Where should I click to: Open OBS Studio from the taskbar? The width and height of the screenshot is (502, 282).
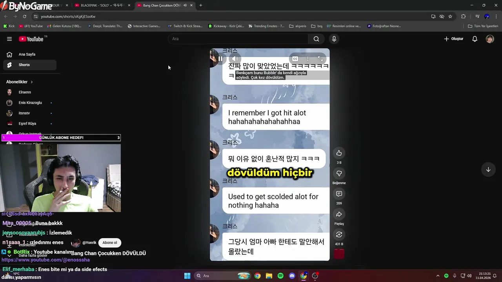315,276
